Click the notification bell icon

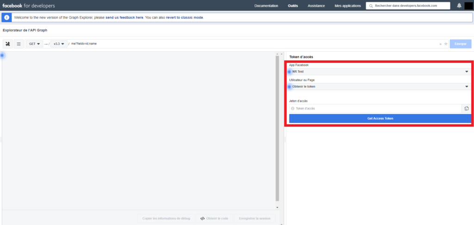click(459, 6)
